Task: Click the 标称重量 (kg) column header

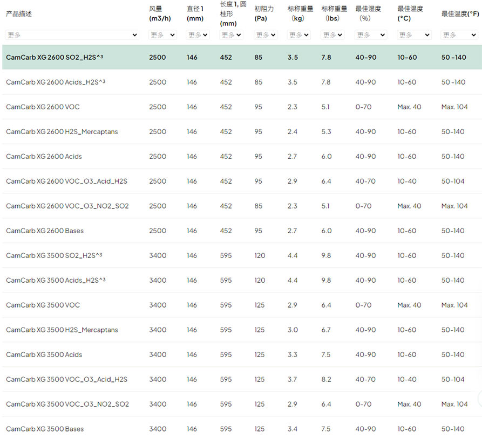Action: click(x=300, y=14)
